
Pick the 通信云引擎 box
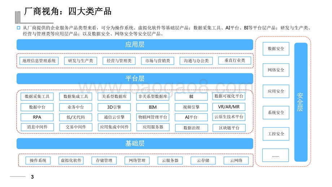tap(114, 117)
